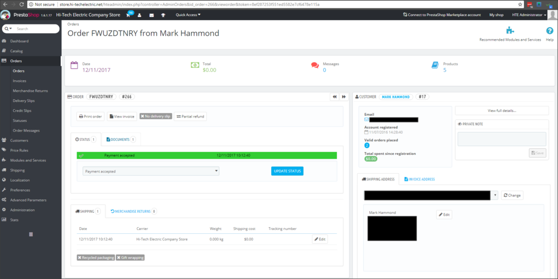Open the Payment accepted status dropdown
Viewport: 558px width, 279px height.
[151, 171]
